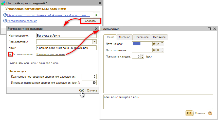The width and height of the screenshot is (218, 120).
Task: Open the Изменить расписание link
Action: pos(51,54)
